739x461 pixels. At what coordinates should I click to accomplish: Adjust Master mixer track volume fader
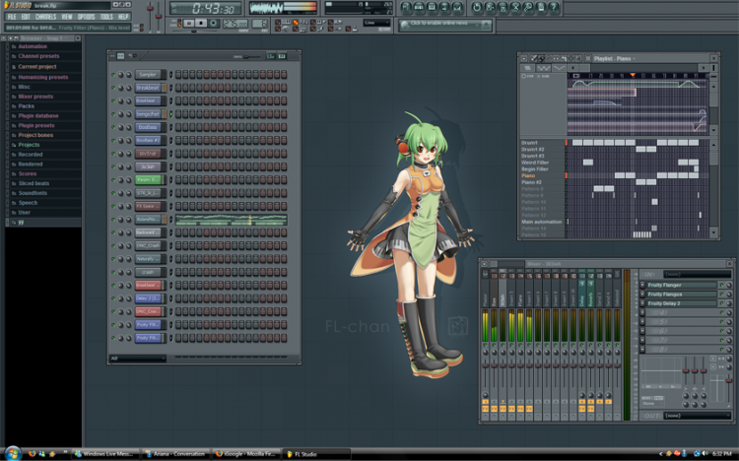(x=485, y=364)
